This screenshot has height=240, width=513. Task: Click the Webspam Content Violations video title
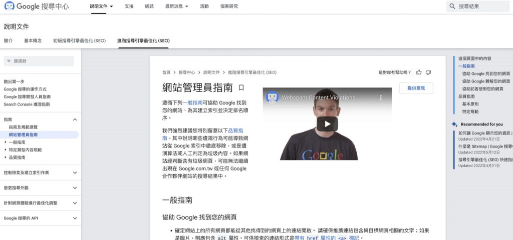318,97
